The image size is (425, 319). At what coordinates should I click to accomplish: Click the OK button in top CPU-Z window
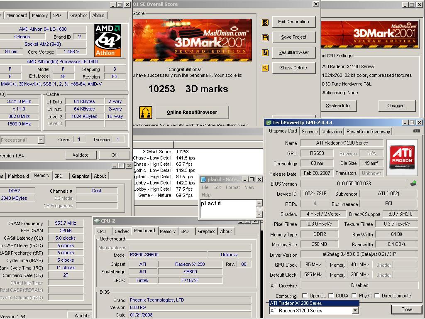[x=115, y=155]
